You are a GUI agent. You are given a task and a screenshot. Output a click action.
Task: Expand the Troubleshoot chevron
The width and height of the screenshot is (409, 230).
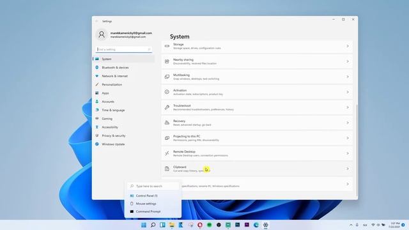pyautogui.click(x=348, y=107)
